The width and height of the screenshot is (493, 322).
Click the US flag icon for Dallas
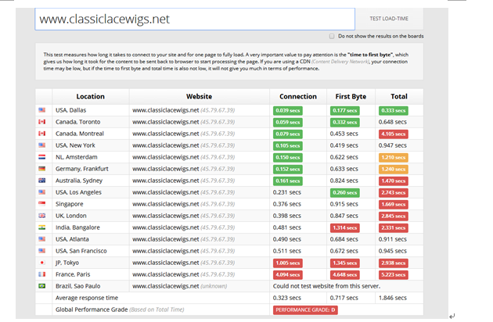(x=41, y=110)
